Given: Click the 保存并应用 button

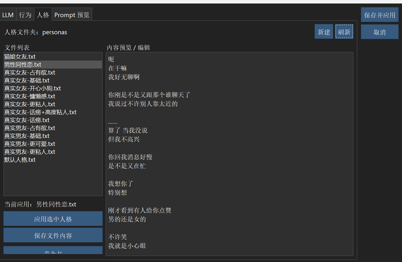Looking at the screenshot, I should (379, 15).
